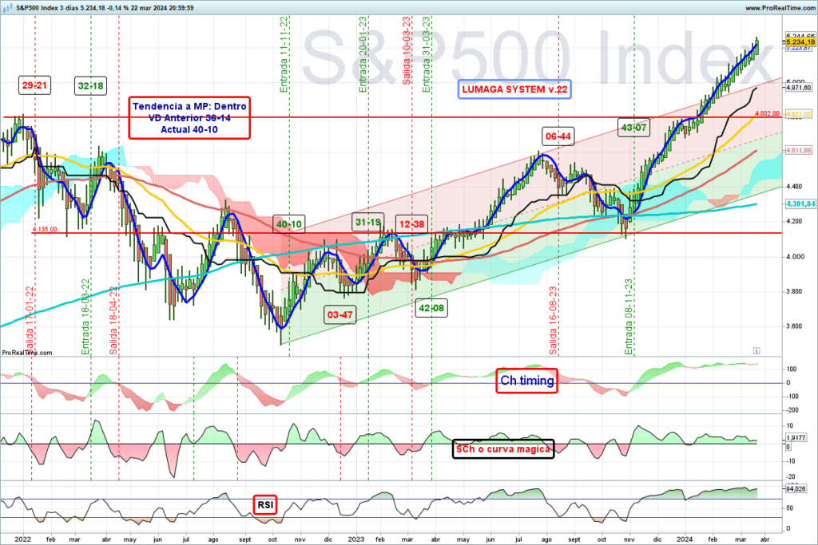Open the www.ProRealTime.com link
Image resolution: width=818 pixels, height=545 pixels.
click(780, 8)
